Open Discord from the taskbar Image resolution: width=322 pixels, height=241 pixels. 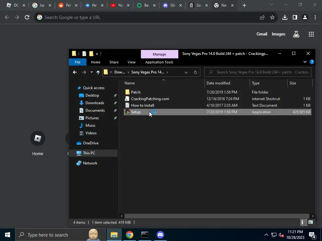[160, 235]
